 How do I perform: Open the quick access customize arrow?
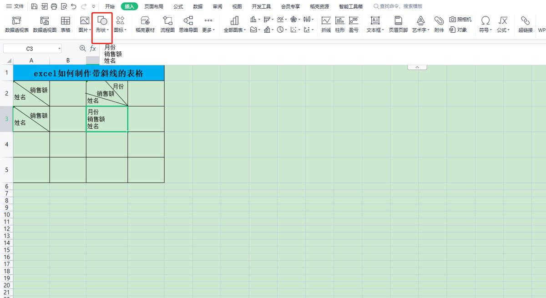(94, 6)
